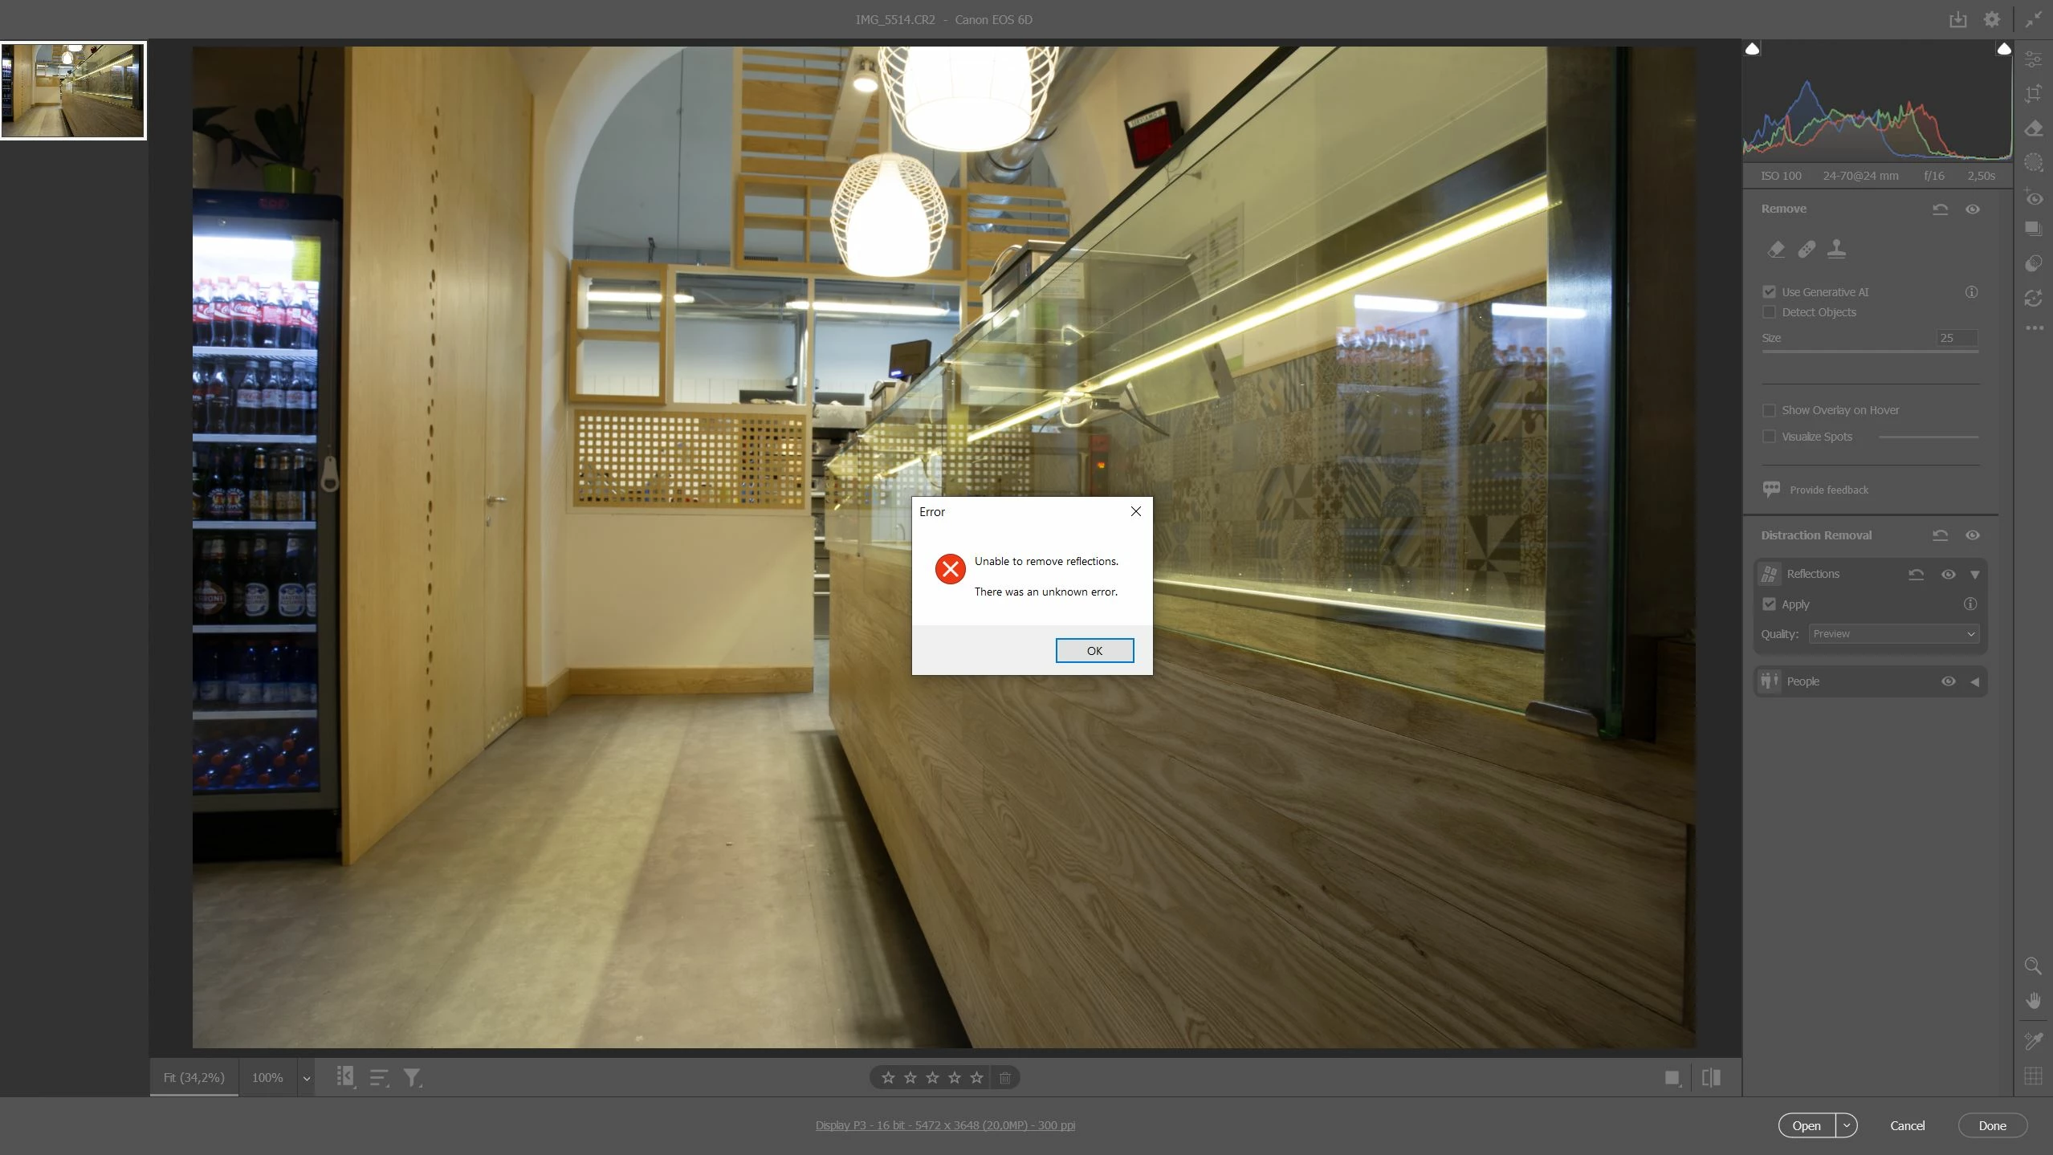The height and width of the screenshot is (1155, 2053).
Task: Open the Display P3 workflow options link
Action: 945,1125
